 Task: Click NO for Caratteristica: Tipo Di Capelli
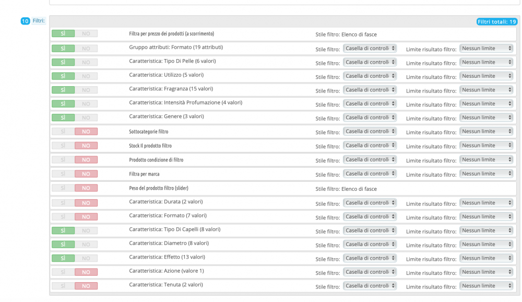[86, 230]
